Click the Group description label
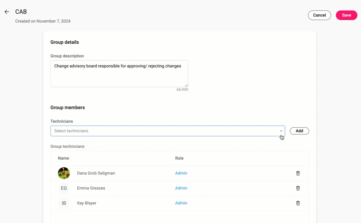Viewport: 361px width, 223px height. [67, 56]
